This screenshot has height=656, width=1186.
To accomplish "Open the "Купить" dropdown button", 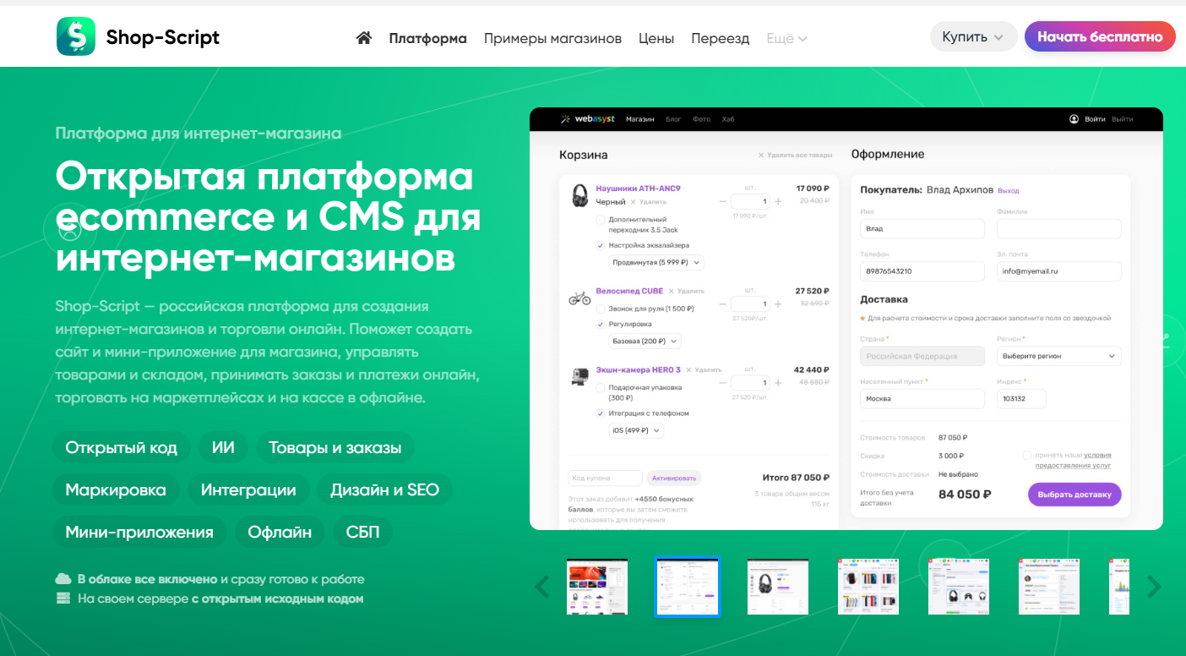I will tap(973, 37).
